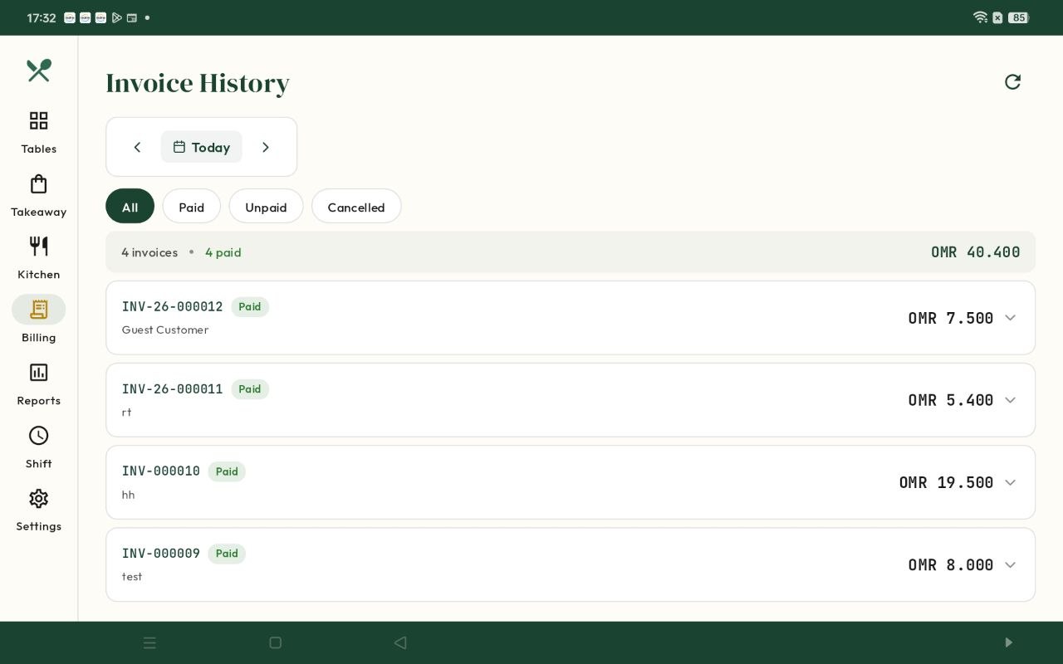Screen dimensions: 1063x664
Task: Open Settings from the sidebar gear
Action: pos(38,508)
